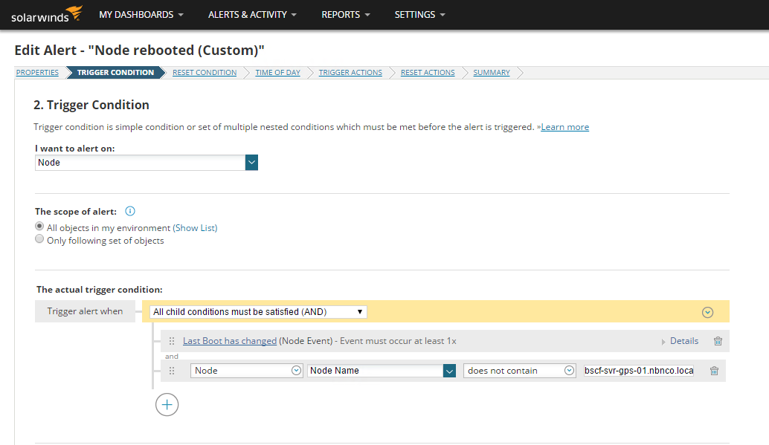The width and height of the screenshot is (769, 445).
Task: Go to the Reset Condition step
Action: tap(205, 73)
